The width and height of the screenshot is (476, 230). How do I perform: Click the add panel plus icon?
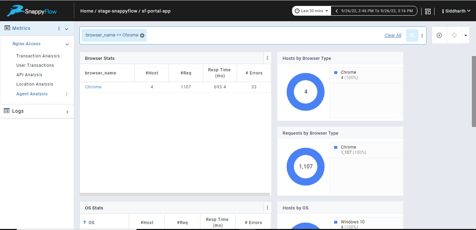pos(439,35)
